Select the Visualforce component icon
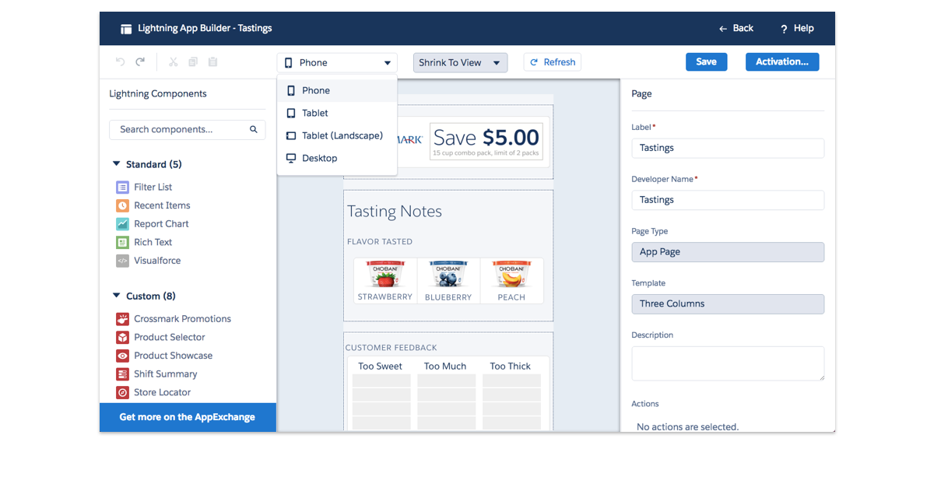 pyautogui.click(x=122, y=261)
